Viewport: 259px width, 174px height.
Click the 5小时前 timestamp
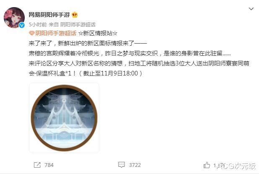tap(38, 25)
